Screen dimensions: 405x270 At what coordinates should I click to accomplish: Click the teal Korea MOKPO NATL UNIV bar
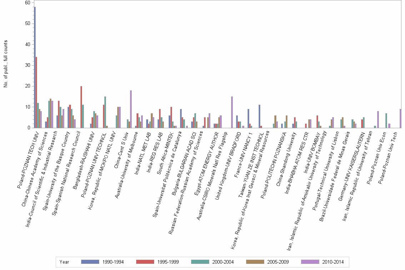pos(116,121)
